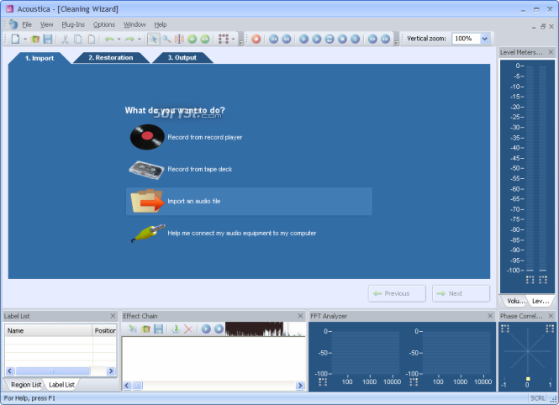Image resolution: width=559 pixels, height=405 pixels.
Task: Click the Save disk icon in main toolbar
Action: coord(48,39)
